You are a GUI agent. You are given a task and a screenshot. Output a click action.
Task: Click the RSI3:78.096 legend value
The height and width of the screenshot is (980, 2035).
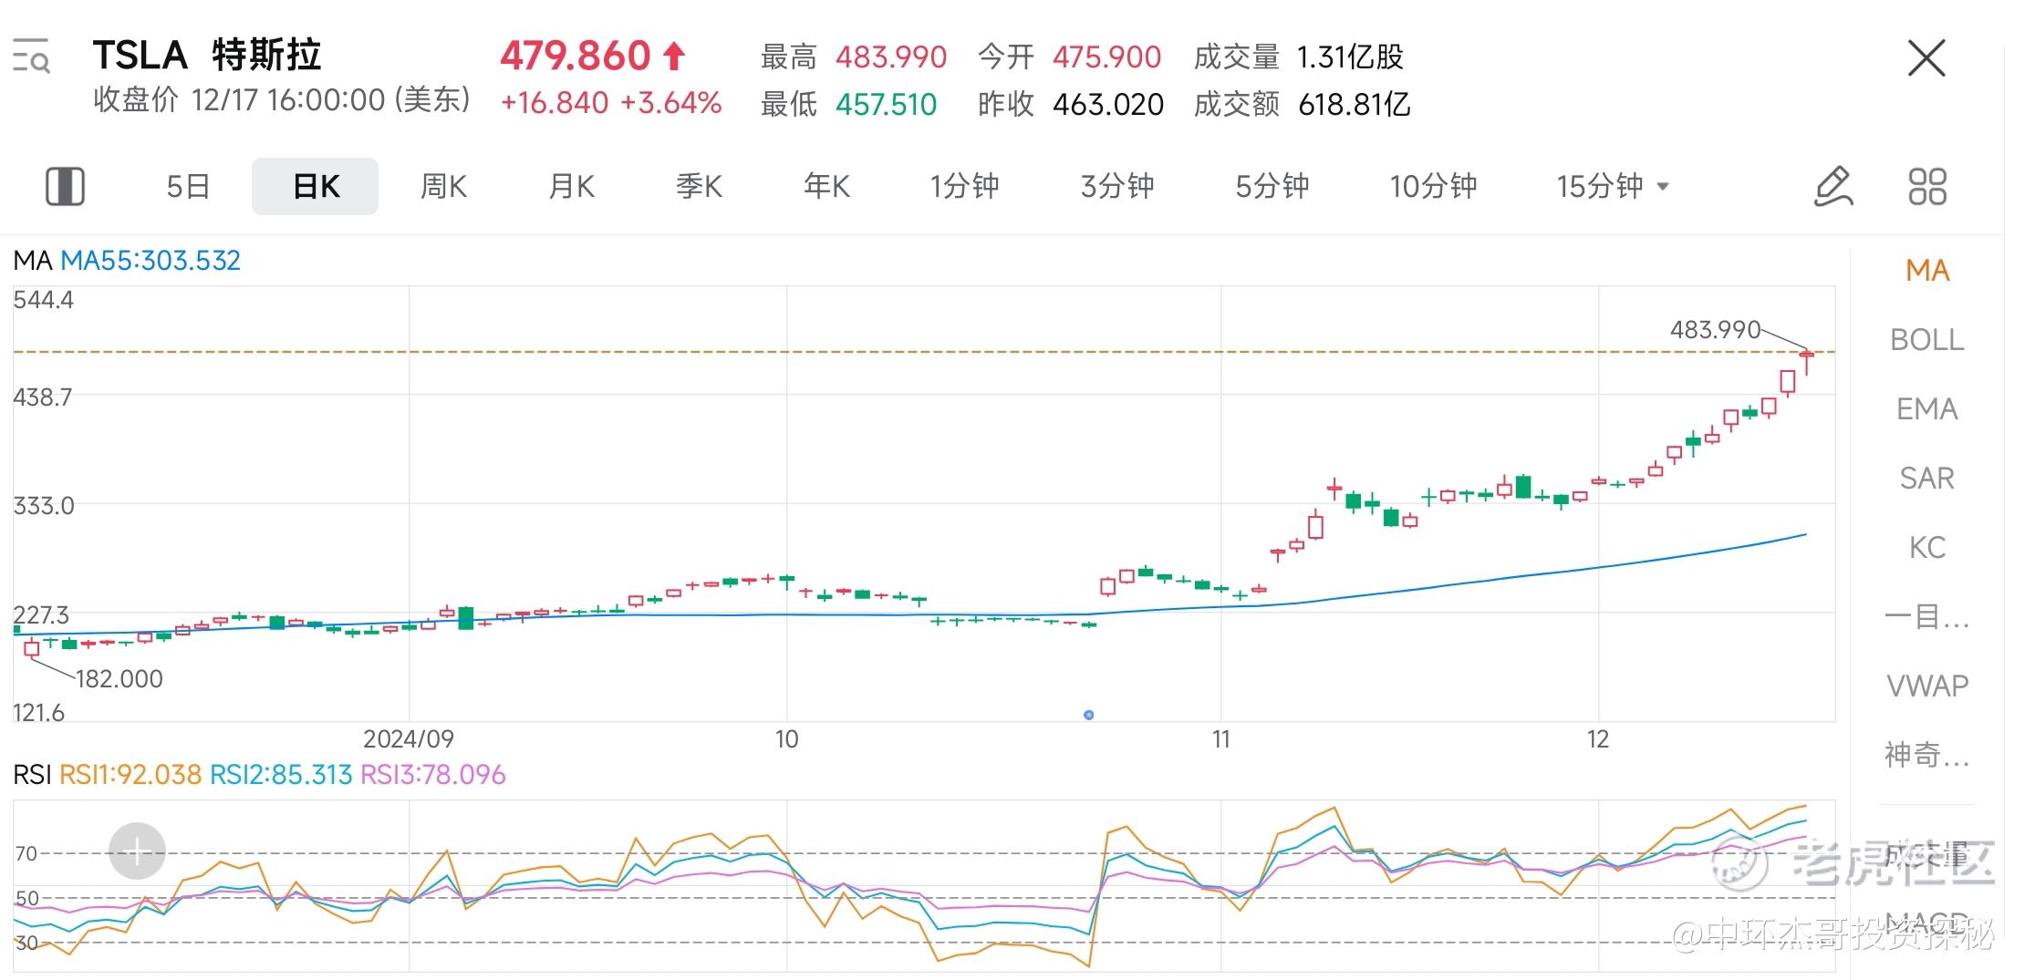[x=433, y=775]
